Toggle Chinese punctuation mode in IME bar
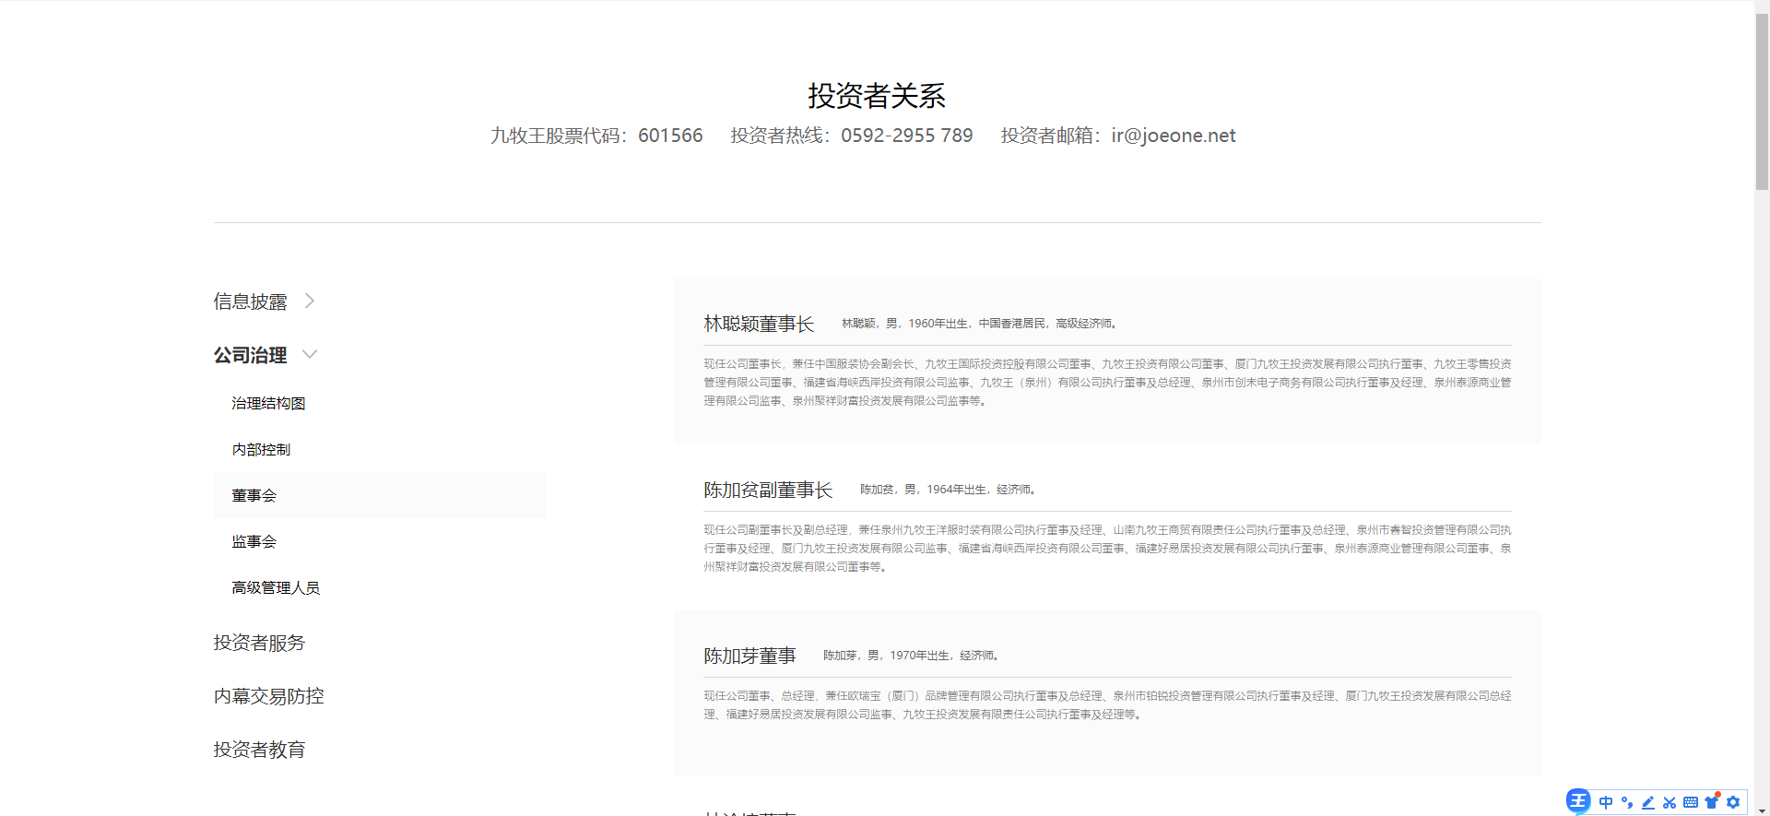1770x816 pixels. click(x=1627, y=802)
